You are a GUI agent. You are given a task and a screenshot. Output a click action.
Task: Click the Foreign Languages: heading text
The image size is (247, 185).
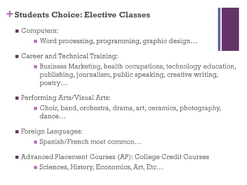tap(52, 132)
